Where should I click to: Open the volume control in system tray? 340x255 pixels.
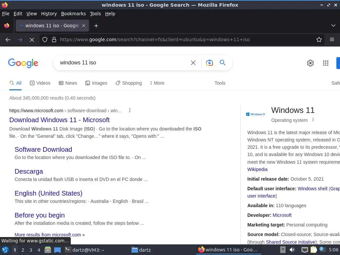[292, 250]
